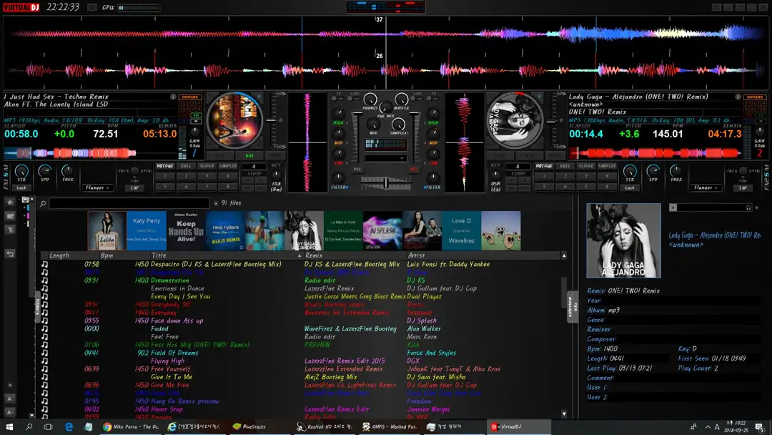Expand folder tree arrow at top
772x435 pixels.
tap(32, 199)
